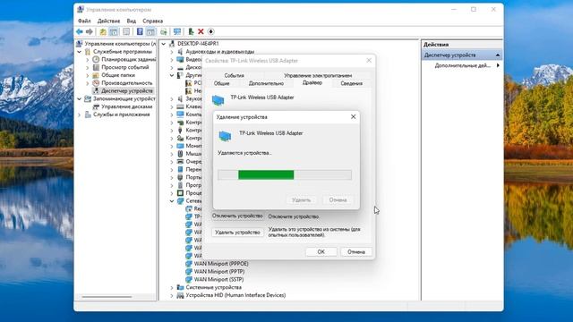Click Удалить button in removal dialog
Screen dimensions: 573x322
[x=301, y=199]
